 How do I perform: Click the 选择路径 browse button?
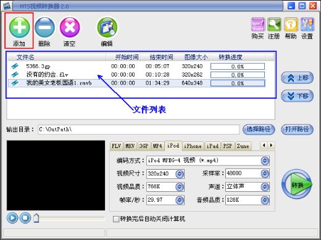click(259, 130)
